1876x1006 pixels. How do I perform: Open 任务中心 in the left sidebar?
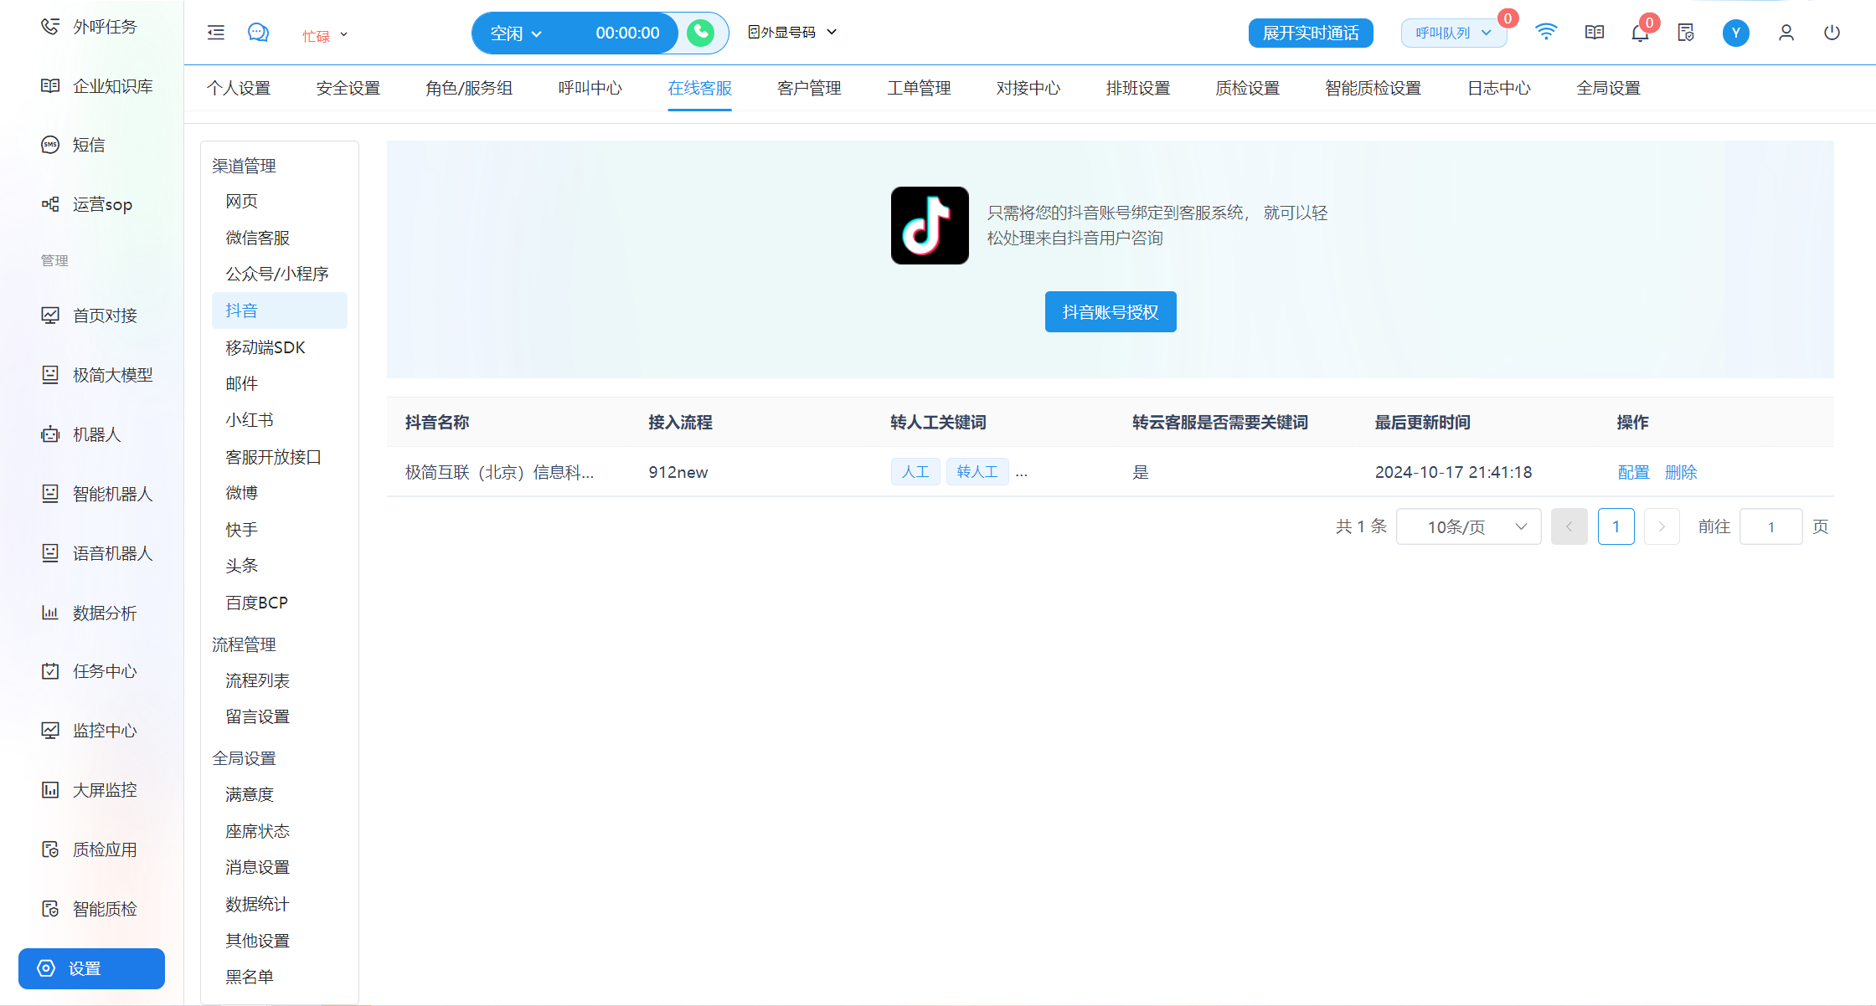89,671
